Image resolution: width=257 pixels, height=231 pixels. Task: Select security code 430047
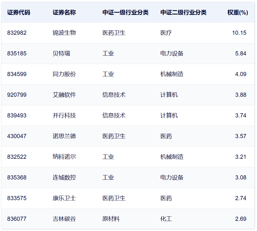pyautogui.click(x=17, y=136)
